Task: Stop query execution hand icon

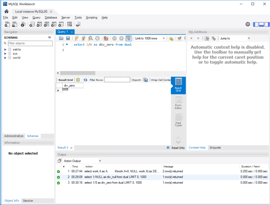Action: (98, 38)
